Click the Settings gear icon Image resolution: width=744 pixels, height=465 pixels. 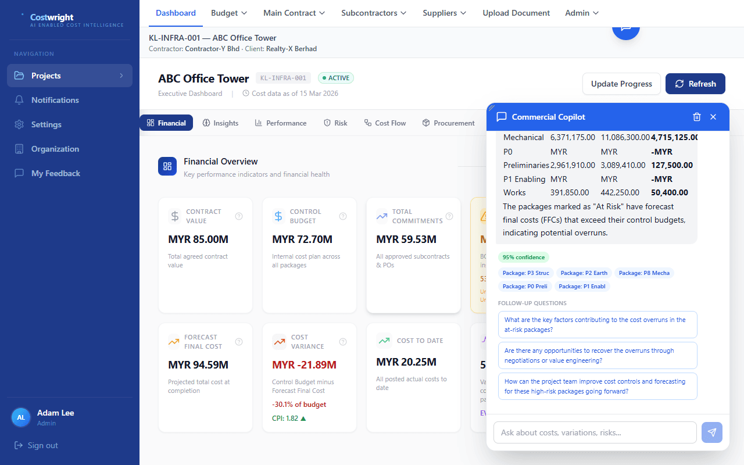tap(19, 124)
